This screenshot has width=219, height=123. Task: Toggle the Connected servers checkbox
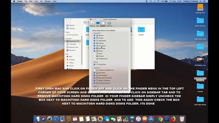94,83
